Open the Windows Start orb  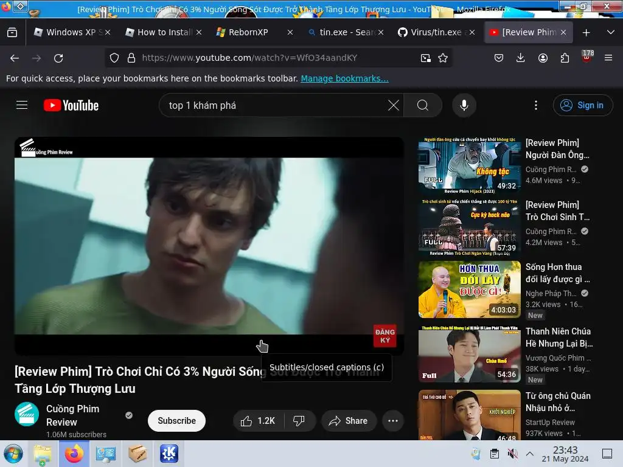(13, 454)
